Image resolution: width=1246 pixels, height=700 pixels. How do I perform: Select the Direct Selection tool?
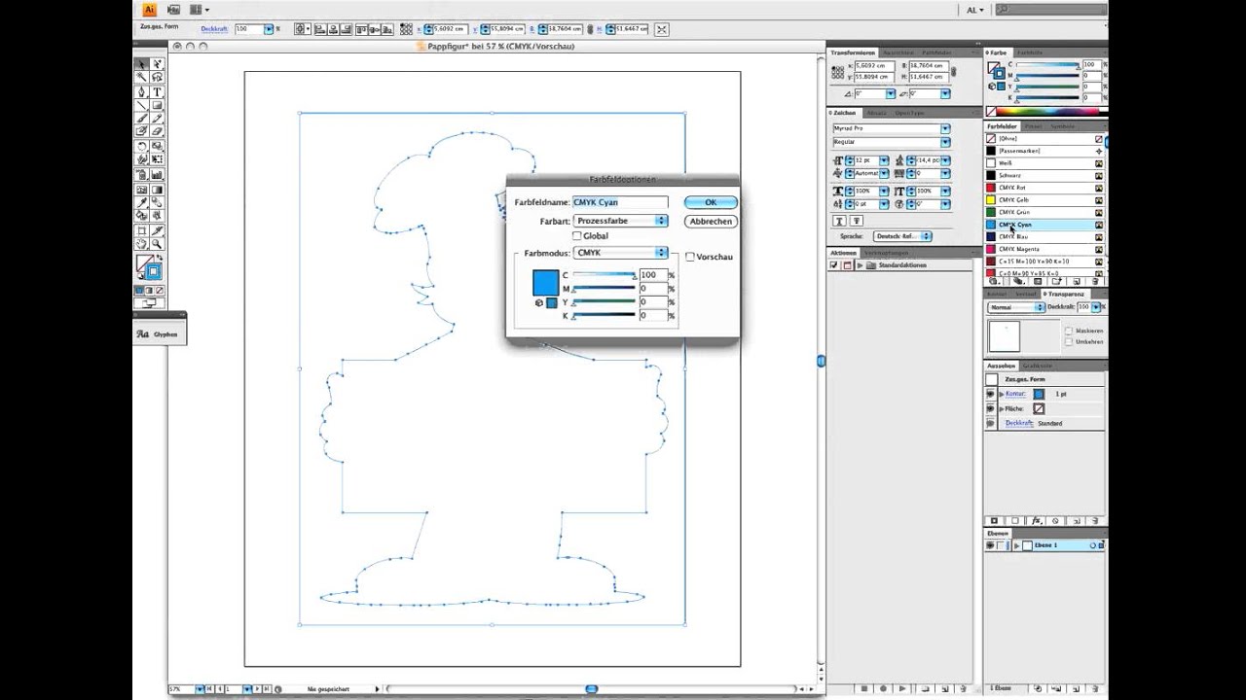click(x=158, y=63)
